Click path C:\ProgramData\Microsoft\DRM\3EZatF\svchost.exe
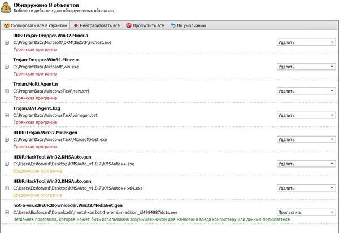The image size is (339, 233). (x=62, y=42)
